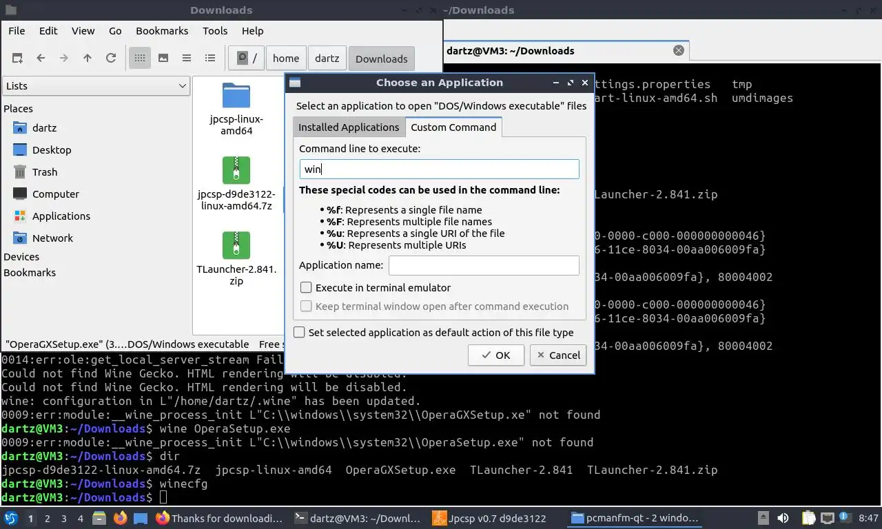Open the jpcsp-linux-amd64 folder icon
The width and height of the screenshot is (882, 529).
pyautogui.click(x=236, y=96)
